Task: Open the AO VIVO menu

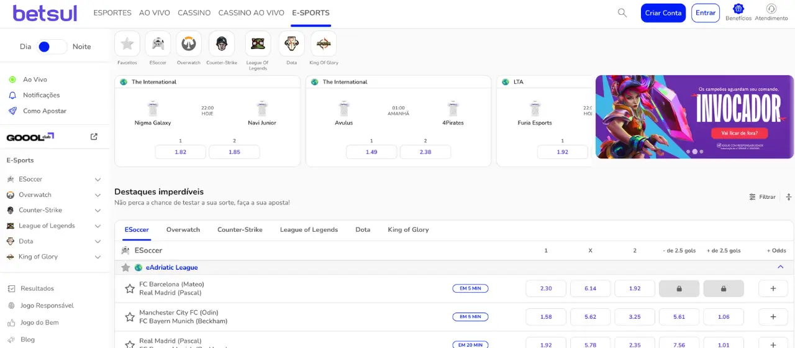Action: (154, 12)
